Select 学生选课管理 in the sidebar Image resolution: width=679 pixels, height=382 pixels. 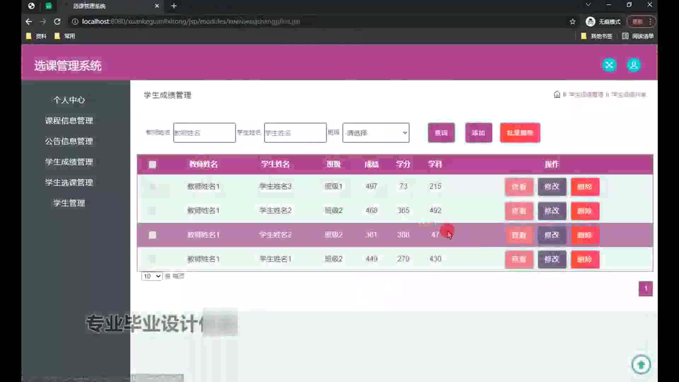click(69, 183)
